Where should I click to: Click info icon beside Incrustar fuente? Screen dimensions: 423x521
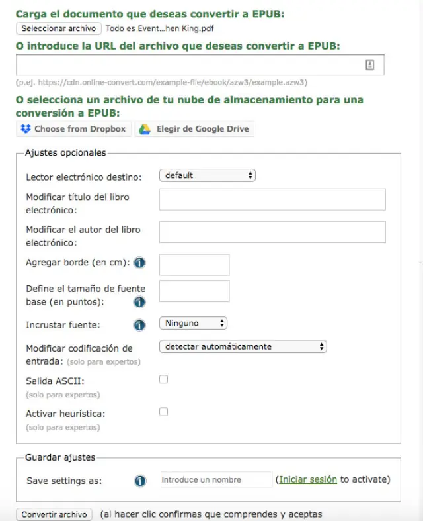coord(139,325)
